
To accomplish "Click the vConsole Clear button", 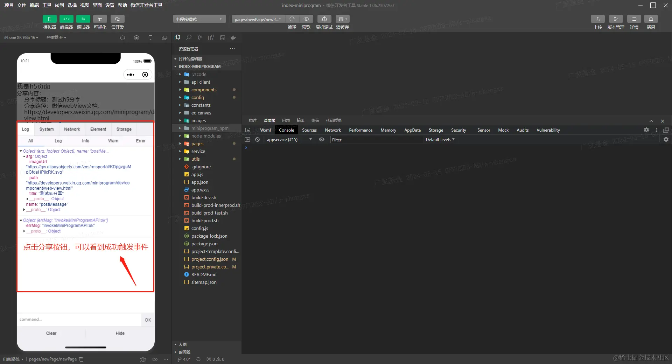I will (51, 334).
